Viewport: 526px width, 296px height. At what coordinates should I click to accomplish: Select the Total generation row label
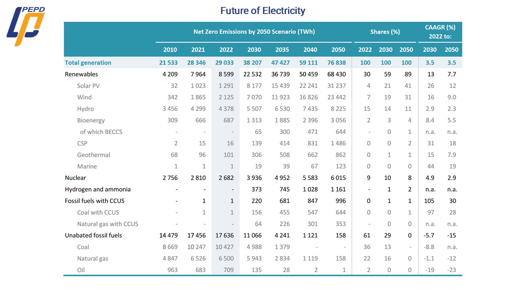tap(88, 62)
